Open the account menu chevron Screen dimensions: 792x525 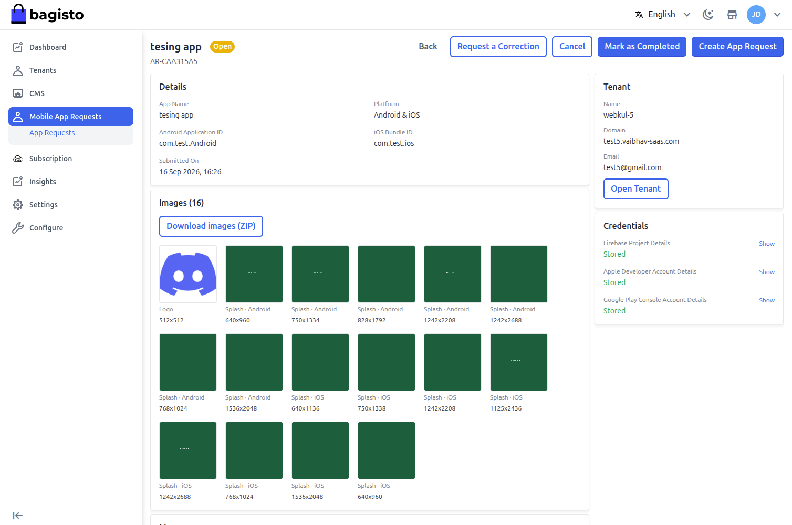(777, 15)
